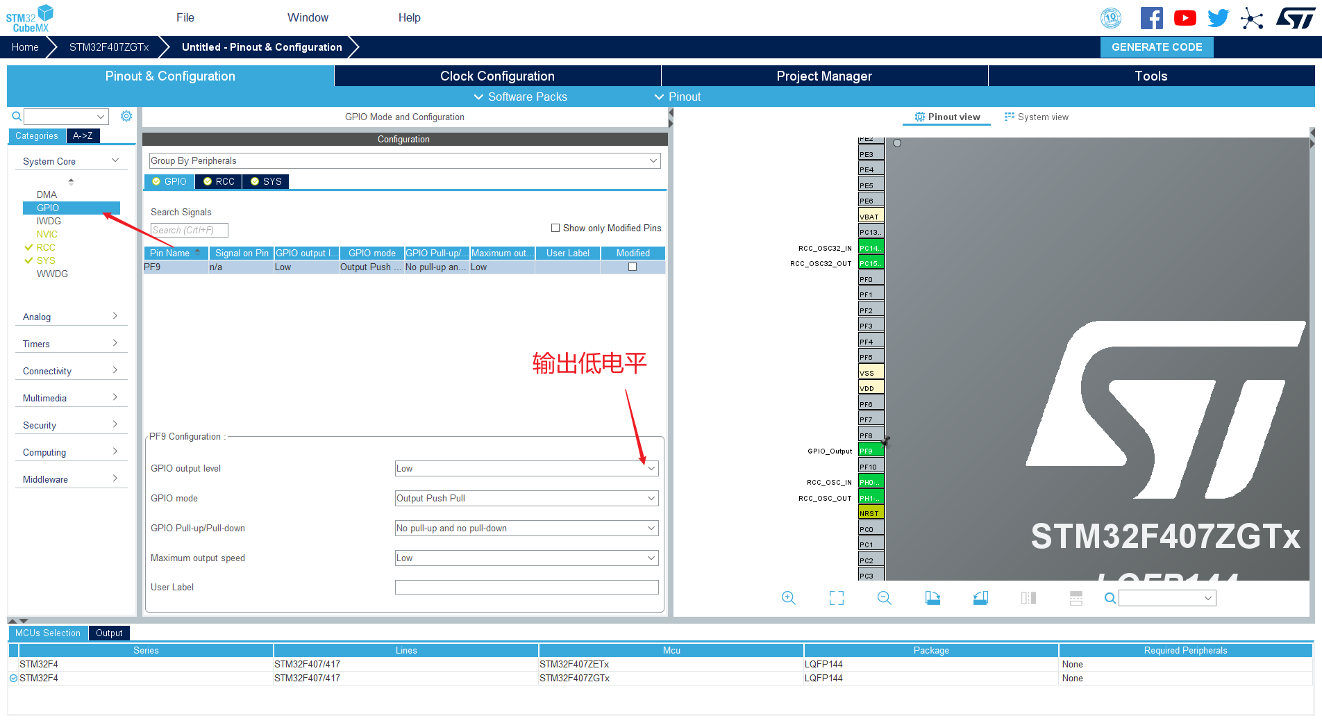Click the green PF9 pin on chip
This screenshot has height=723, width=1322.
[871, 451]
